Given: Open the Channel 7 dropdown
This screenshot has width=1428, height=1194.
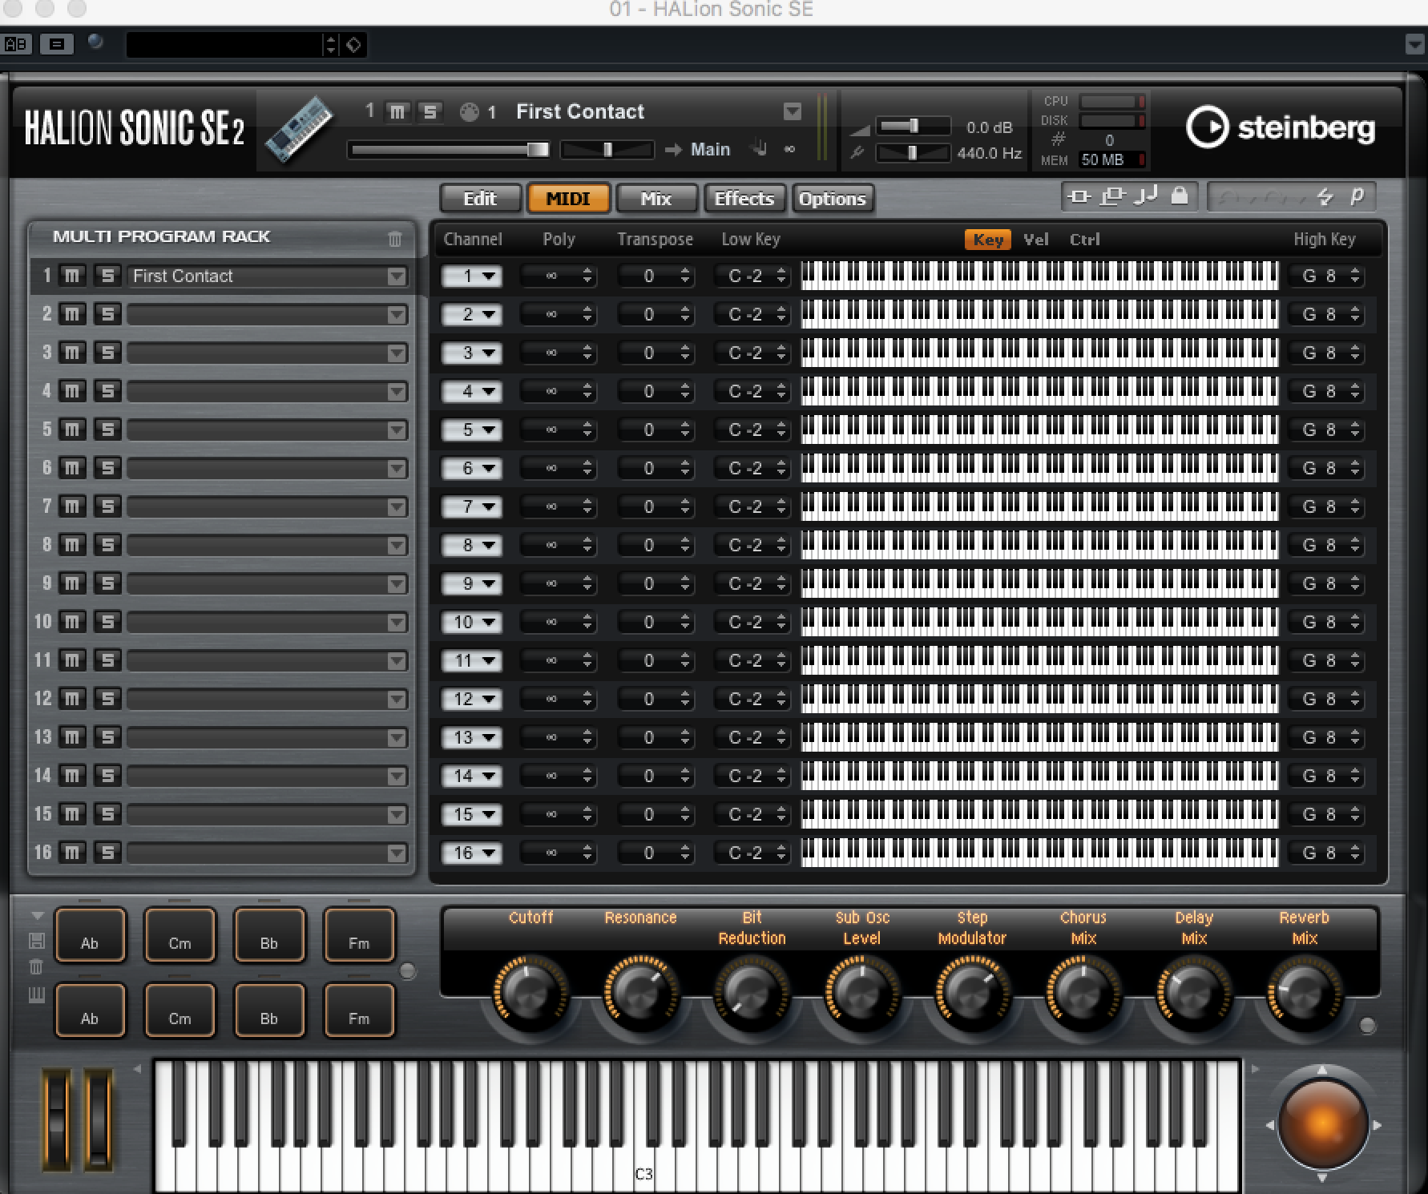Looking at the screenshot, I should pyautogui.click(x=472, y=507).
